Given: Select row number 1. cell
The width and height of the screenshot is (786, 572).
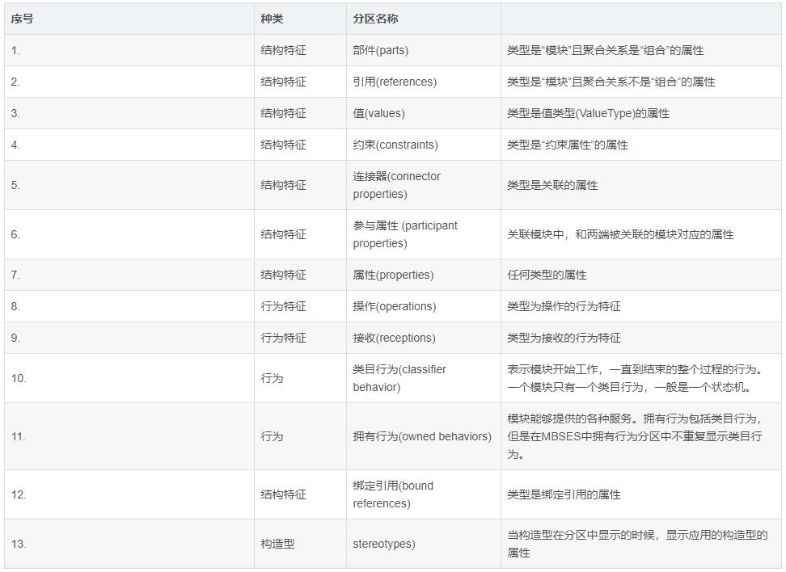Looking at the screenshot, I should click(129, 50).
